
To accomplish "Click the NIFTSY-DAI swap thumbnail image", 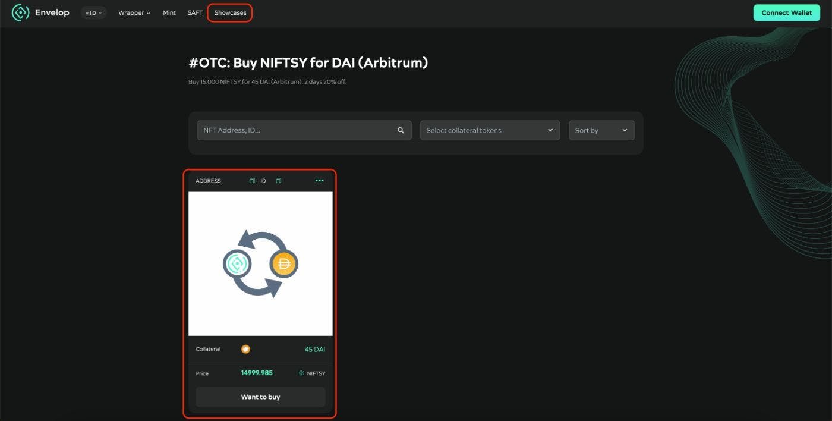I will pos(260,263).
